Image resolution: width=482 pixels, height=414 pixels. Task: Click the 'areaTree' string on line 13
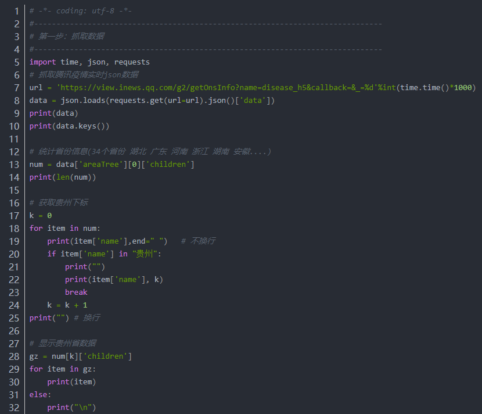point(101,165)
